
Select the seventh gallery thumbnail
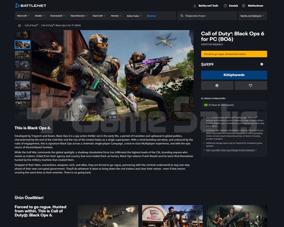tap(23, 96)
